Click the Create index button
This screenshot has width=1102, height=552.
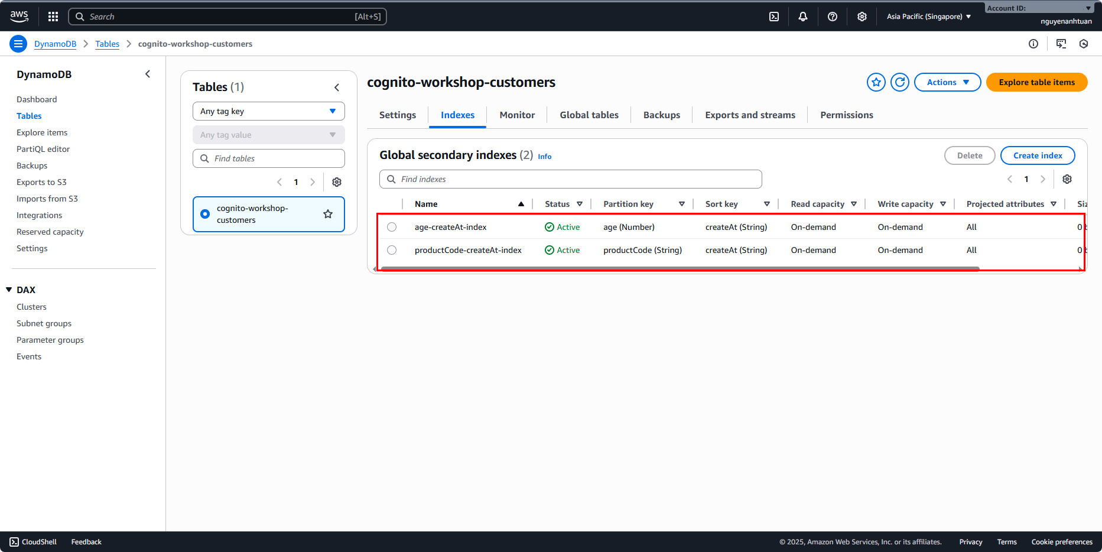pos(1037,155)
